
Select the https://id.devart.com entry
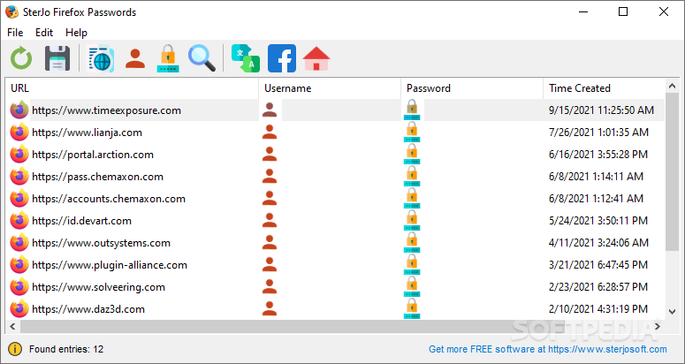81,221
